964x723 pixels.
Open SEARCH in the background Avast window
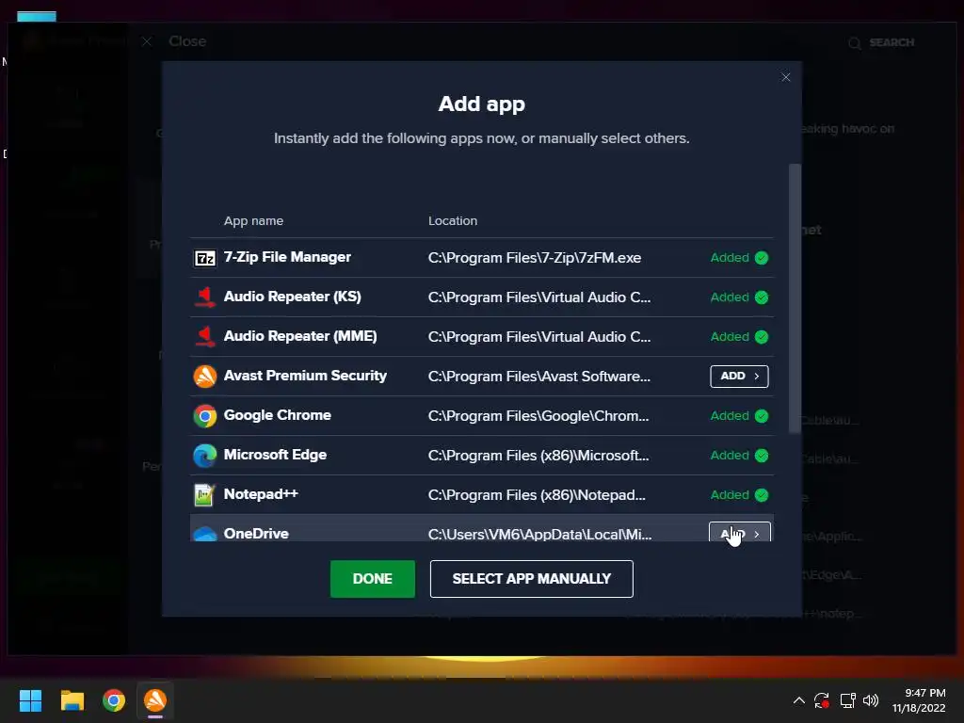(881, 42)
